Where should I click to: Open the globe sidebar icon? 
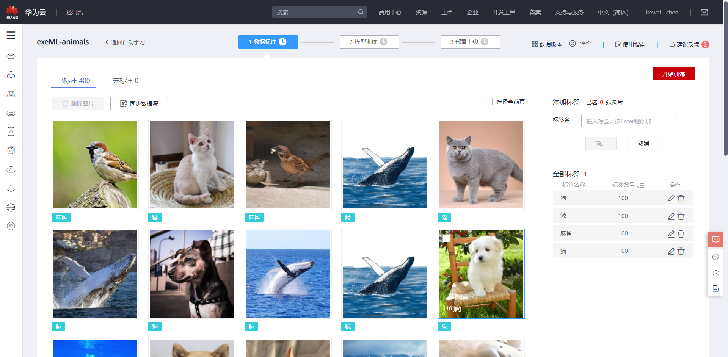click(11, 207)
